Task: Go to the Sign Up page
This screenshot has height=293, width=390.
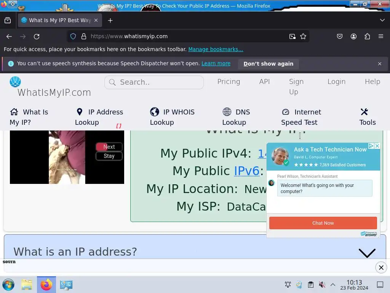Action: [x=296, y=87]
